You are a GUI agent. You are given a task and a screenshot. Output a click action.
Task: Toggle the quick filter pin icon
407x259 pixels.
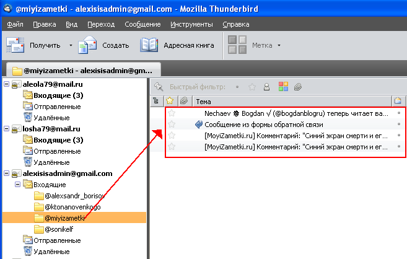pyautogui.click(x=159, y=87)
